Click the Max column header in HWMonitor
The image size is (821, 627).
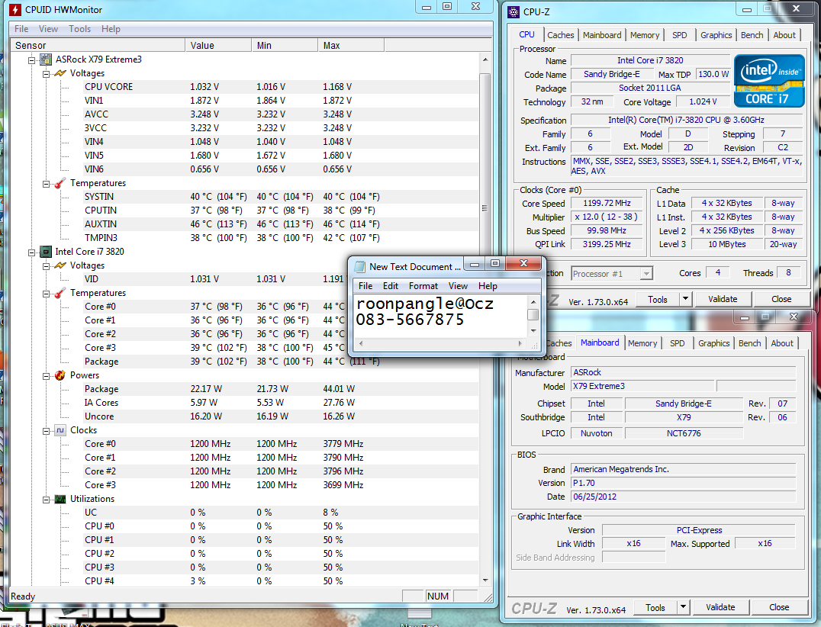331,46
